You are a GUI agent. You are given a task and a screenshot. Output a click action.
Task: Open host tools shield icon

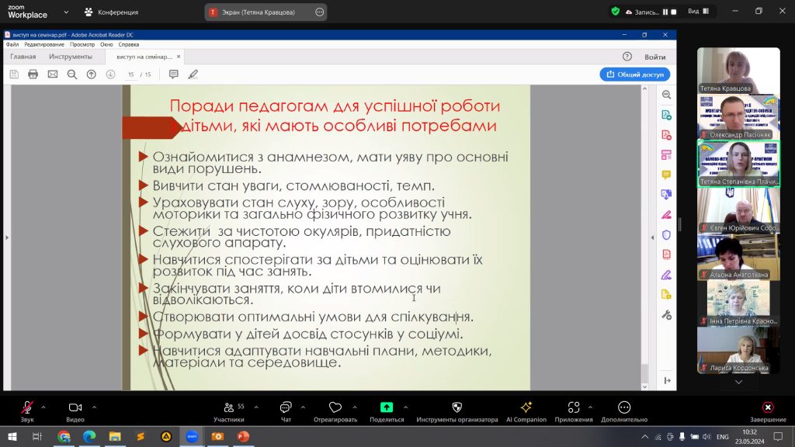tap(457, 411)
